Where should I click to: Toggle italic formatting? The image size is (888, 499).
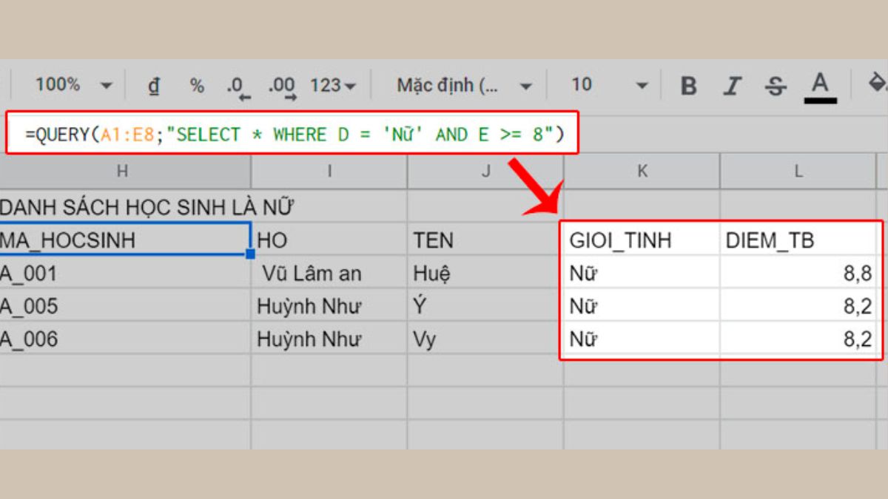[x=732, y=86]
